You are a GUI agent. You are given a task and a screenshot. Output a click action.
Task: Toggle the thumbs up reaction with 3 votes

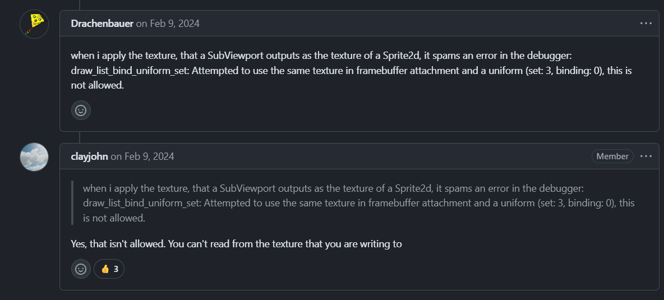point(109,269)
